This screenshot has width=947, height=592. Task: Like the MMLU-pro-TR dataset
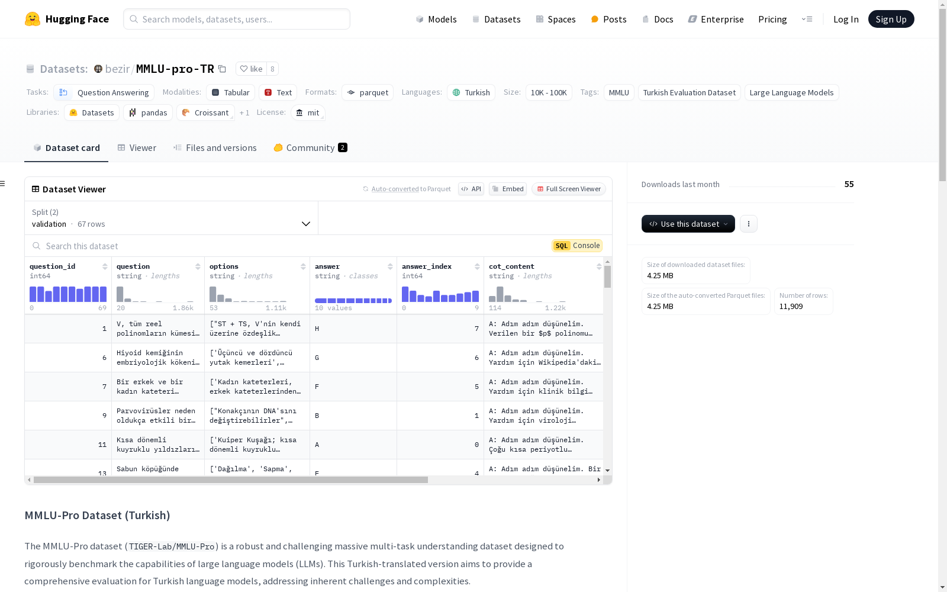(x=252, y=69)
